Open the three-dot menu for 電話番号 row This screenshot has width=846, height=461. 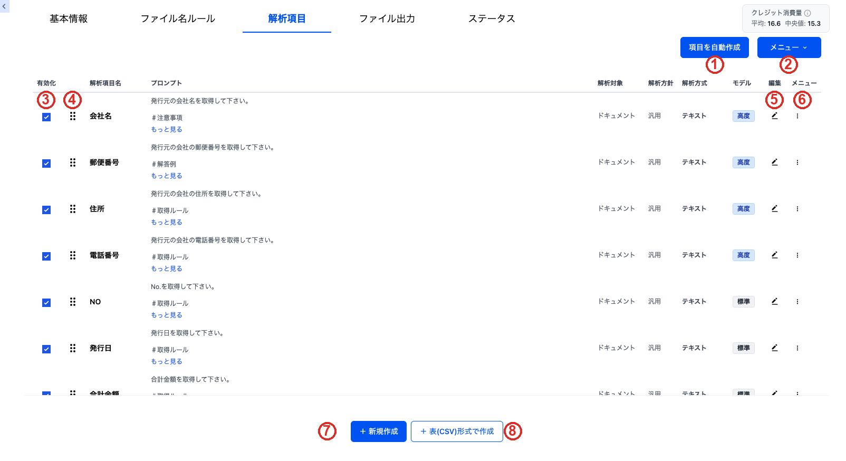point(797,255)
